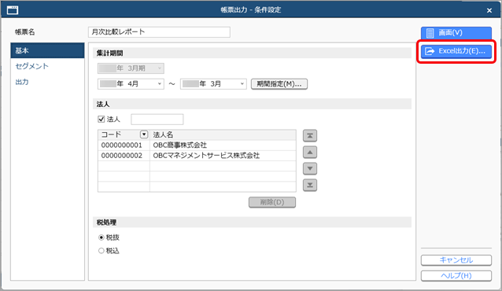Image resolution: width=502 pixels, height=291 pixels.
Task: Move selected company to top of list
Action: tap(310, 136)
